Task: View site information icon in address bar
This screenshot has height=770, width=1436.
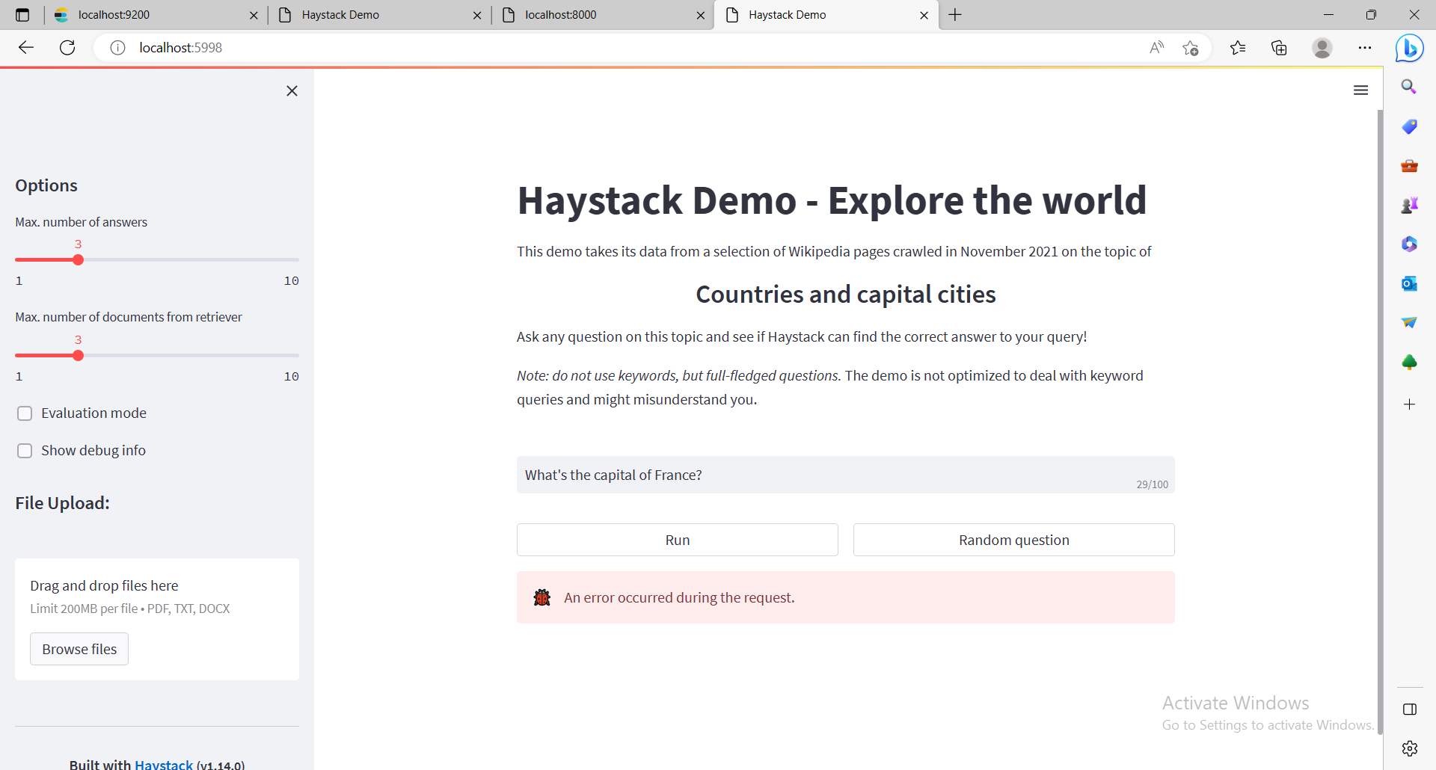Action: pyautogui.click(x=117, y=48)
